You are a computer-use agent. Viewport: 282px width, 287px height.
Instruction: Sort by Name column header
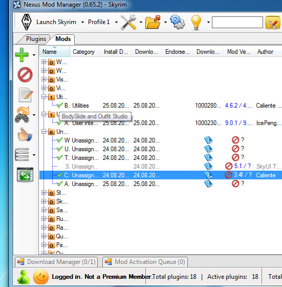[x=55, y=52]
